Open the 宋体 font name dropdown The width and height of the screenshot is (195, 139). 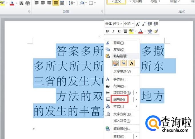[x=114, y=24]
